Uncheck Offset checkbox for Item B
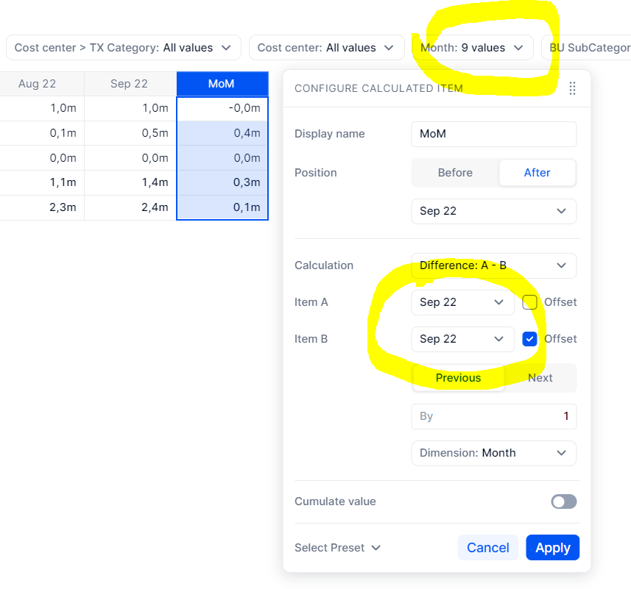 tap(529, 339)
